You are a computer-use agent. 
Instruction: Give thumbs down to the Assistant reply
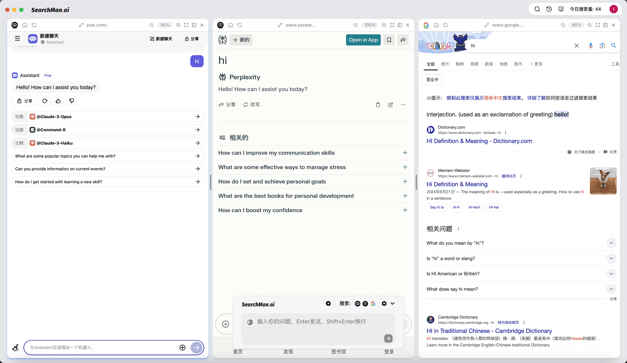pos(71,101)
